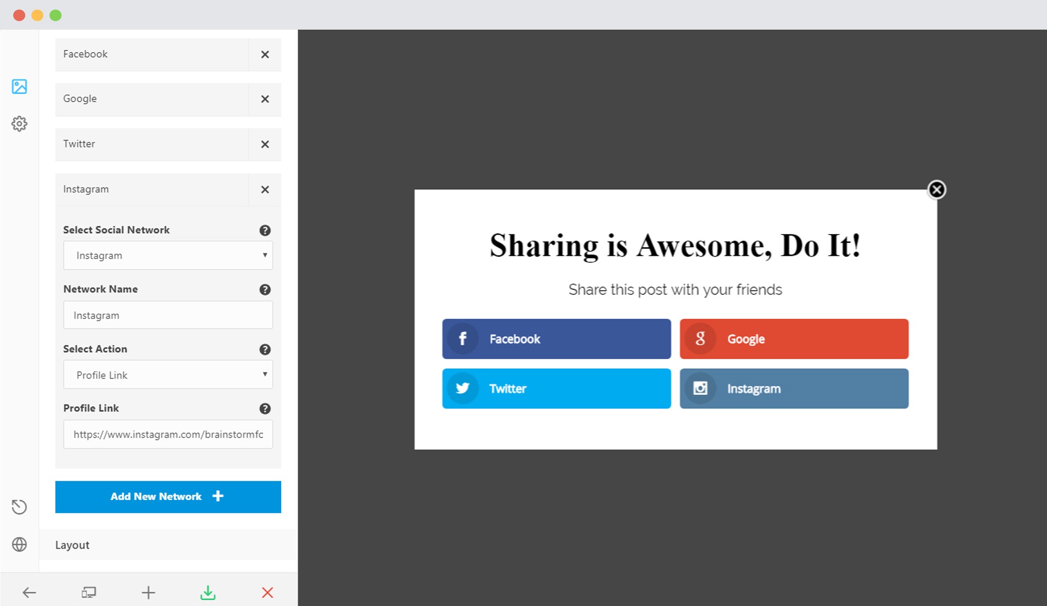Expand the Google network item
This screenshot has width=1047, height=606.
pos(152,99)
